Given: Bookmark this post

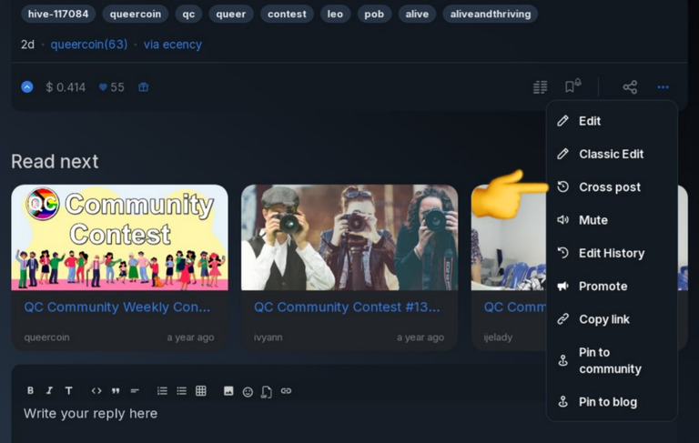Looking at the screenshot, I should tap(572, 87).
